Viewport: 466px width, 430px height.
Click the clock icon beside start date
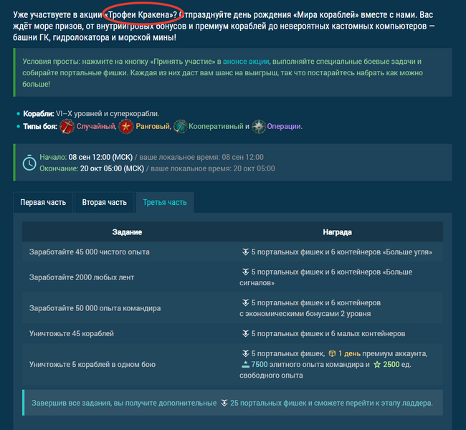(x=29, y=163)
